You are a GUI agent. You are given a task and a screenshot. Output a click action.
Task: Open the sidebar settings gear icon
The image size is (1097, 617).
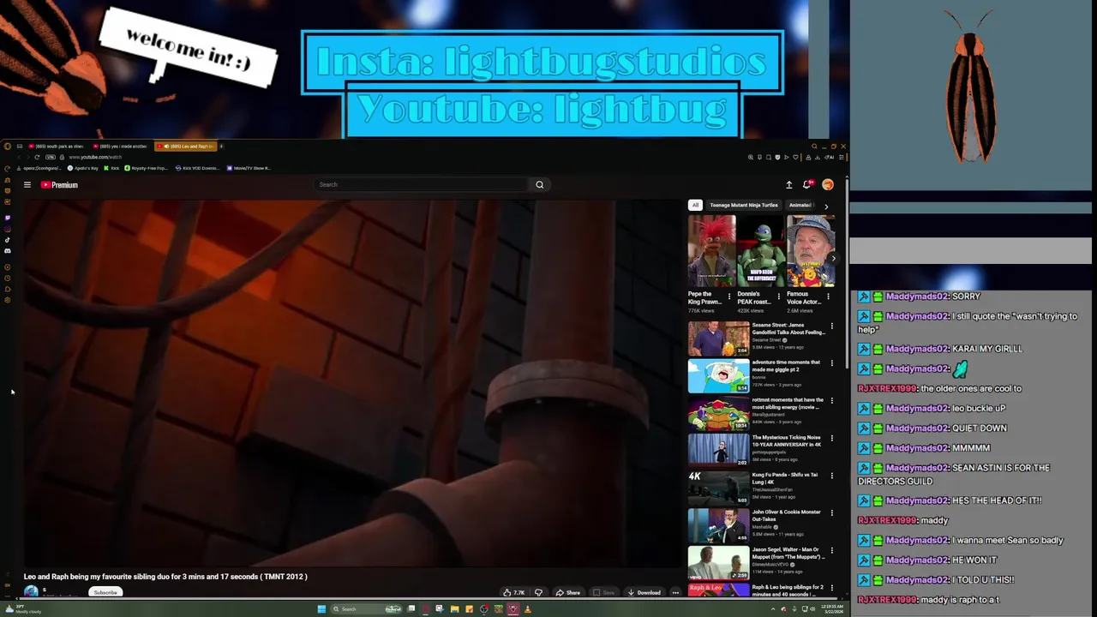[8, 300]
